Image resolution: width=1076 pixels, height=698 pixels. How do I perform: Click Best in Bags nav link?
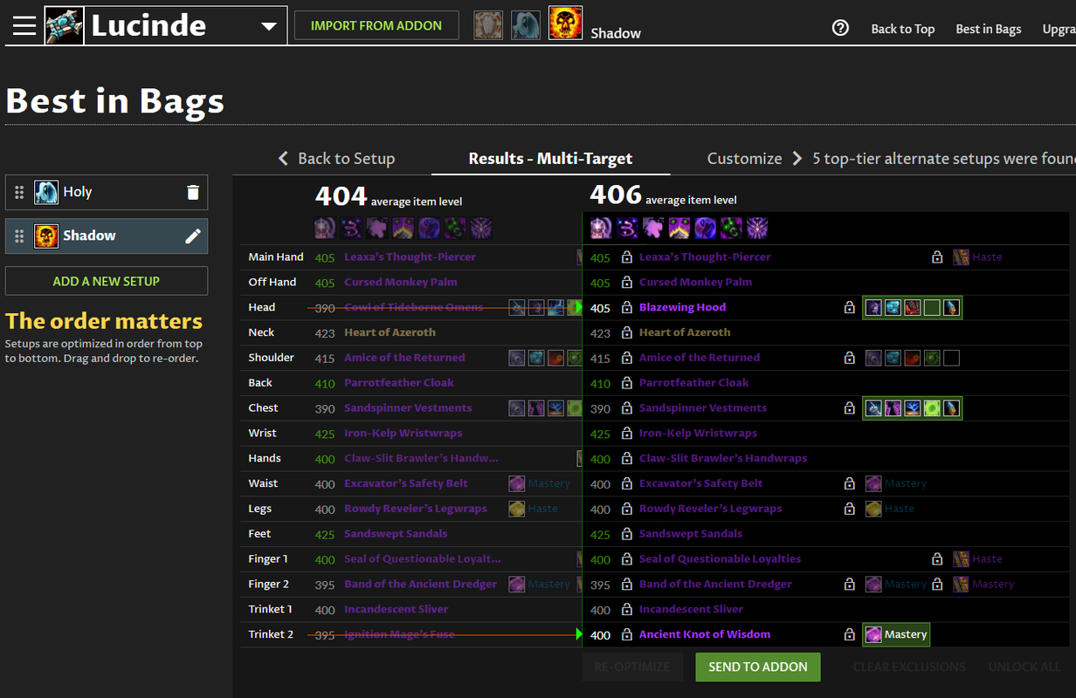tap(988, 29)
